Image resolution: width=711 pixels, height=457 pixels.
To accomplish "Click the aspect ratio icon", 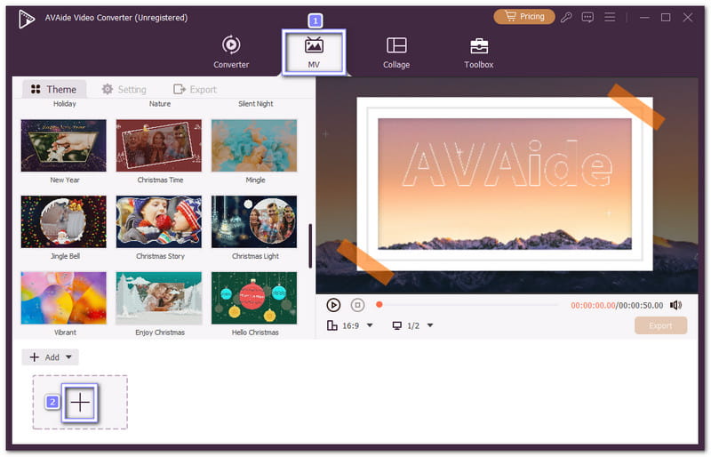I will point(332,325).
